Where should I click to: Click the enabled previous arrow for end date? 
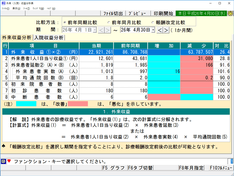[160, 30]
